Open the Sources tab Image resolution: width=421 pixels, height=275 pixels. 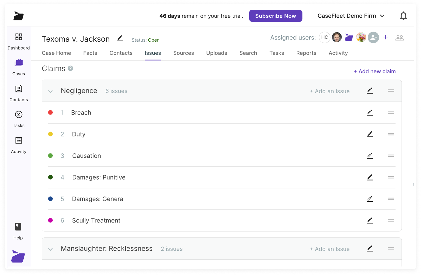pos(183,53)
